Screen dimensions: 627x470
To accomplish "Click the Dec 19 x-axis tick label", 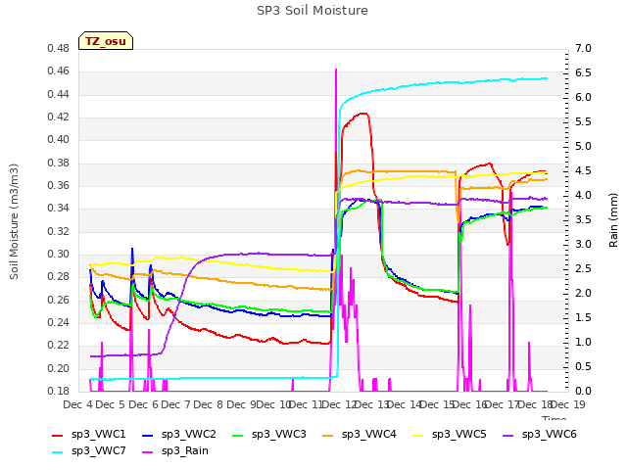I will 568,404.
